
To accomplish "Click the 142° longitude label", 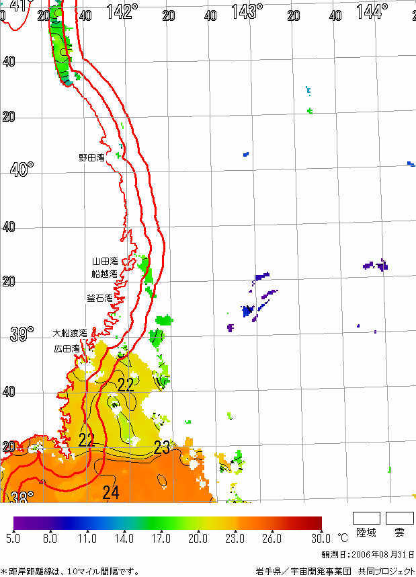I will coord(122,12).
